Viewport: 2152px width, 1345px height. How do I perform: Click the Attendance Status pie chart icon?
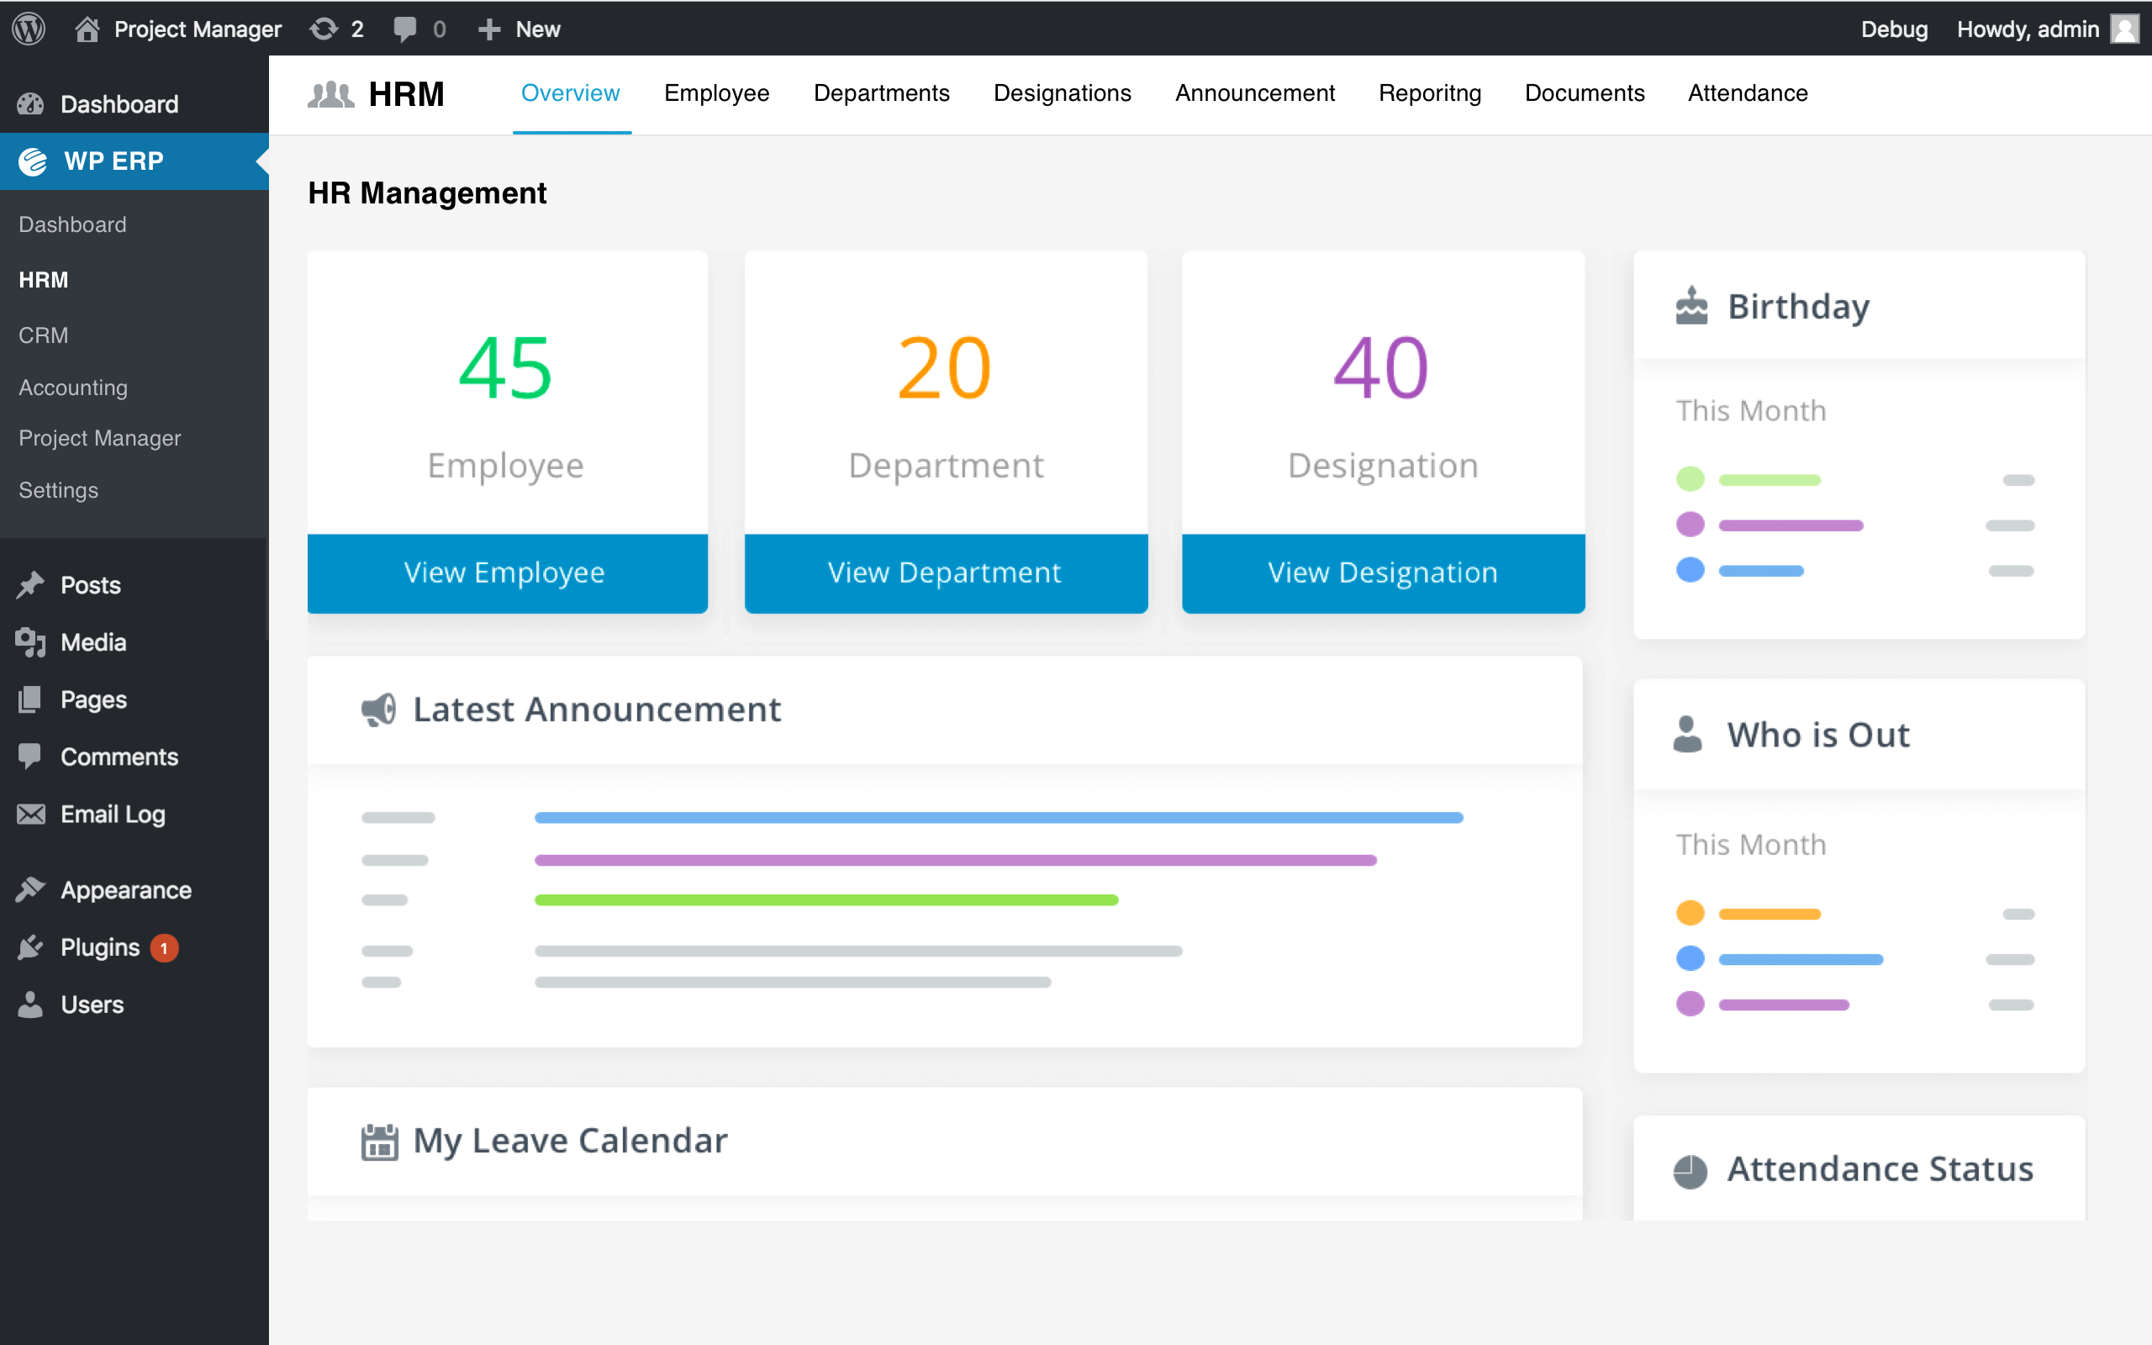(1690, 1170)
